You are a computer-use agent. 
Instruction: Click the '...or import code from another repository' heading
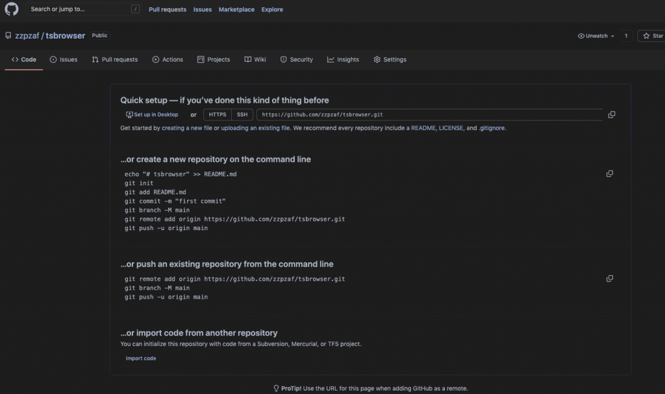coord(199,333)
